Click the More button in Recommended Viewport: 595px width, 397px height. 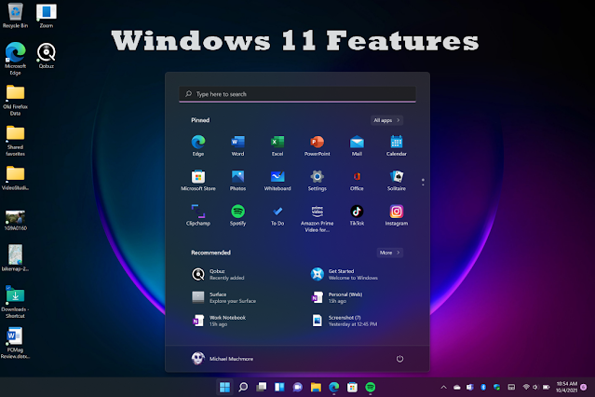pyautogui.click(x=390, y=253)
